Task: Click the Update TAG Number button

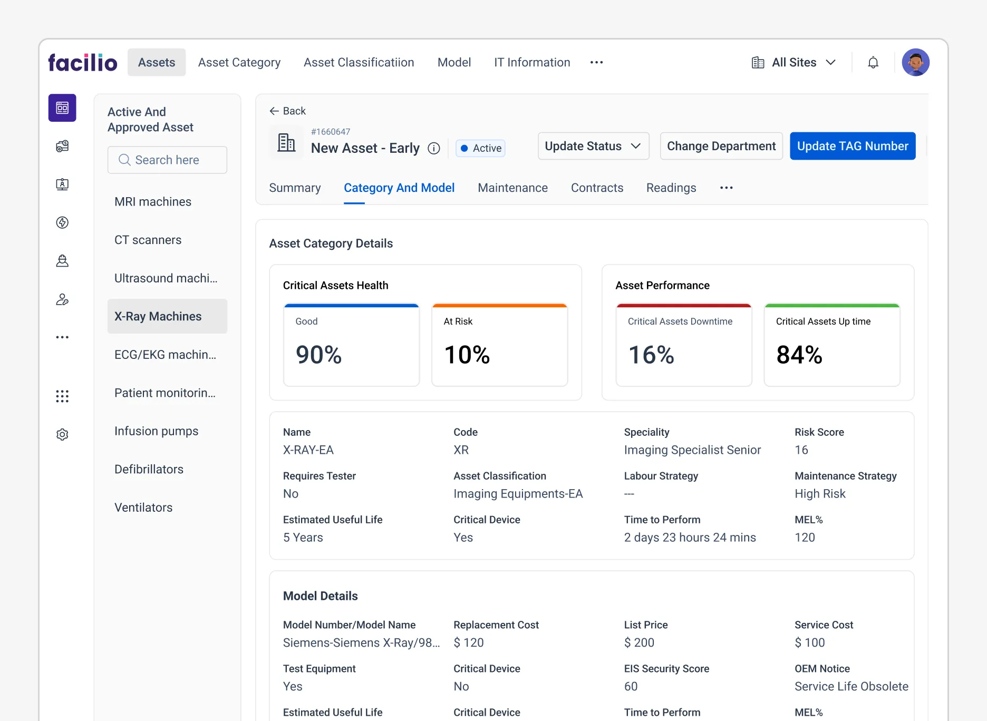Action: (852, 146)
